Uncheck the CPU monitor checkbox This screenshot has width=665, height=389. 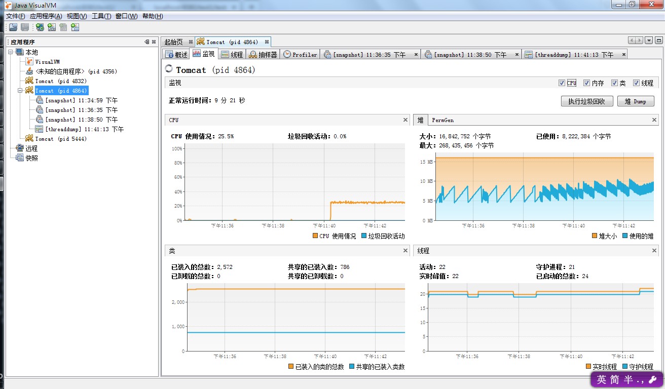click(x=562, y=83)
